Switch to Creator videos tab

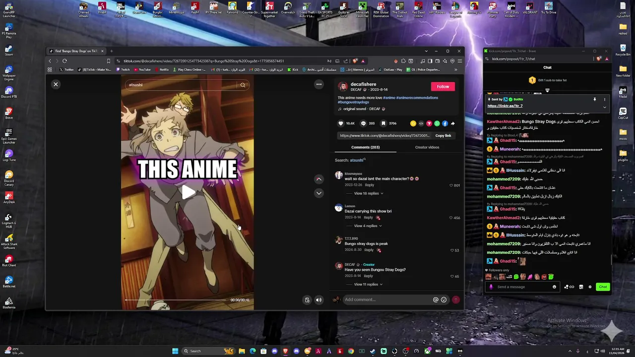(427, 147)
